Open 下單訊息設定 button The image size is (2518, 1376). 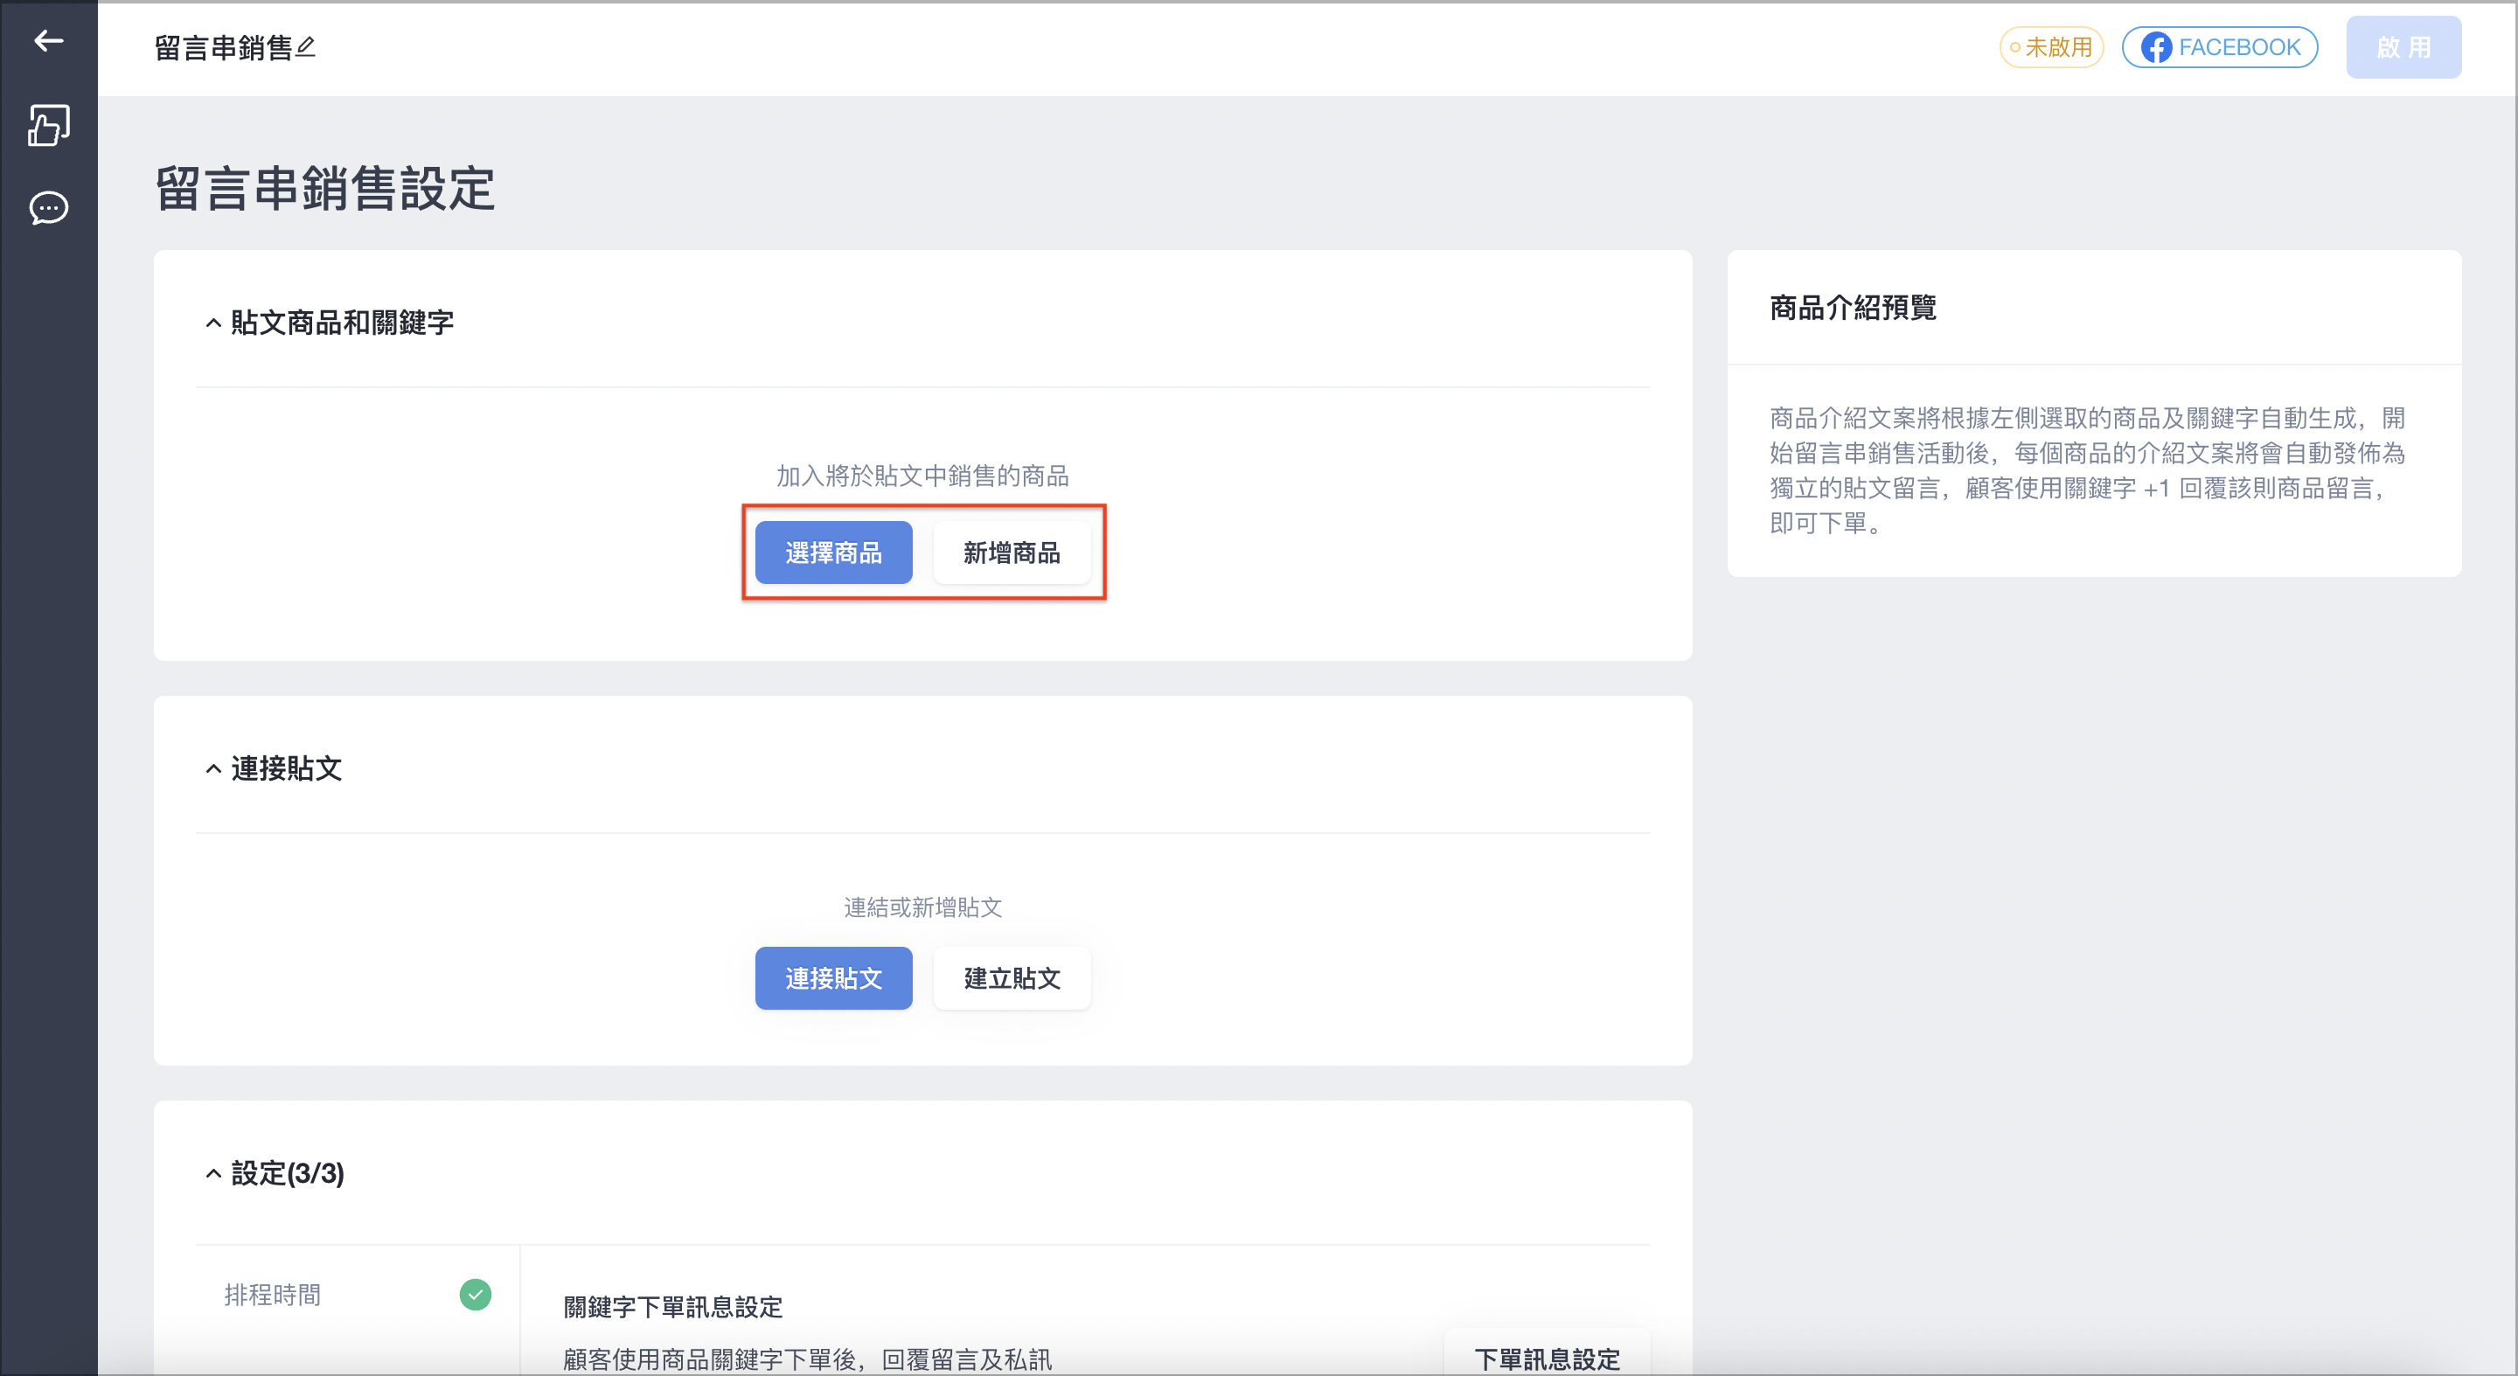[x=1547, y=1358]
